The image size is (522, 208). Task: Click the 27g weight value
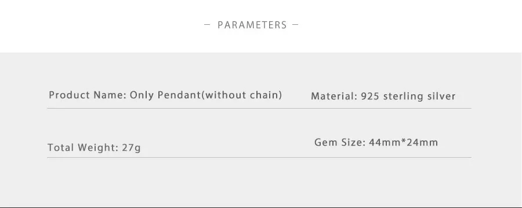[131, 147]
